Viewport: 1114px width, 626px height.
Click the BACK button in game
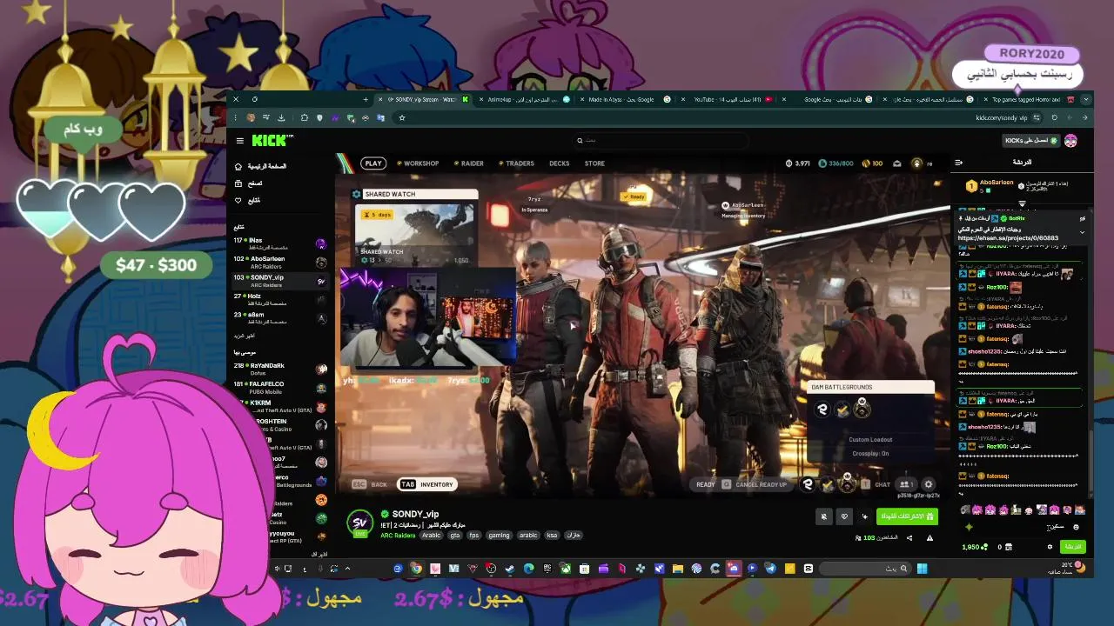[371, 484]
